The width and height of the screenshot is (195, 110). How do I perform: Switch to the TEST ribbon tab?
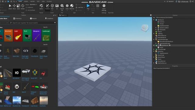pyautogui.click(x=38, y=1)
